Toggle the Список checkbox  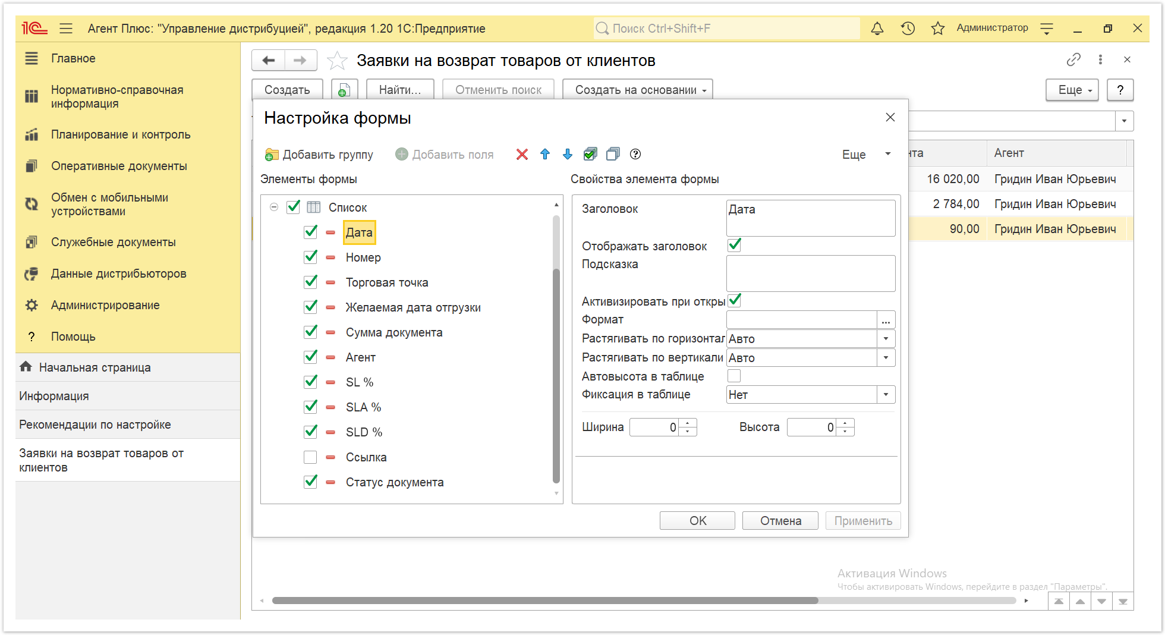294,207
